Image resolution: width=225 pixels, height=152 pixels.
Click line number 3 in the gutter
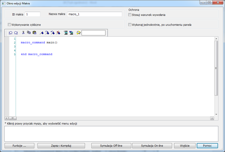coord(15,47)
